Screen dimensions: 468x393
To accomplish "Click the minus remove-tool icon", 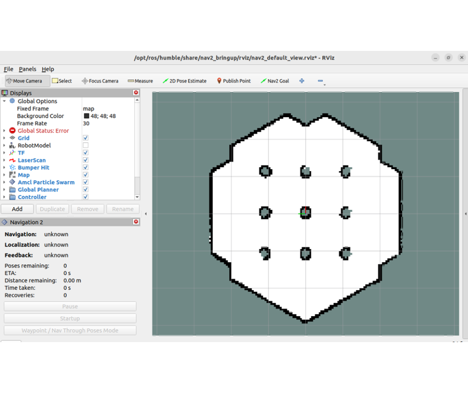I will [x=320, y=81].
